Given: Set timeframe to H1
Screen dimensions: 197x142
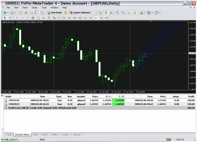Looking at the screenshot, I should (x=85, y=18).
